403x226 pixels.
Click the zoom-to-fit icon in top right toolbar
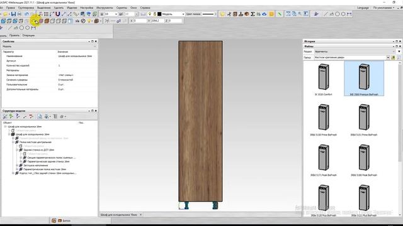point(288,14)
